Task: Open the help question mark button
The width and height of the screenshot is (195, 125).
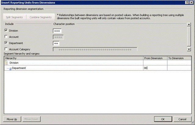Action: tap(187, 2)
